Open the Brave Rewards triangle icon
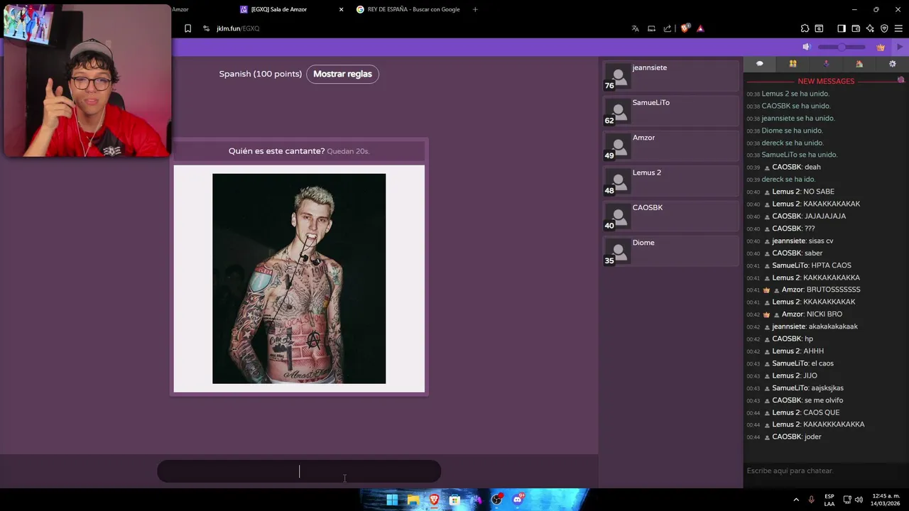 (700, 28)
